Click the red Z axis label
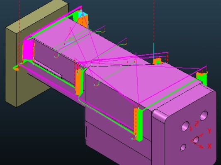This screenshot has height=165, width=221. (197, 124)
